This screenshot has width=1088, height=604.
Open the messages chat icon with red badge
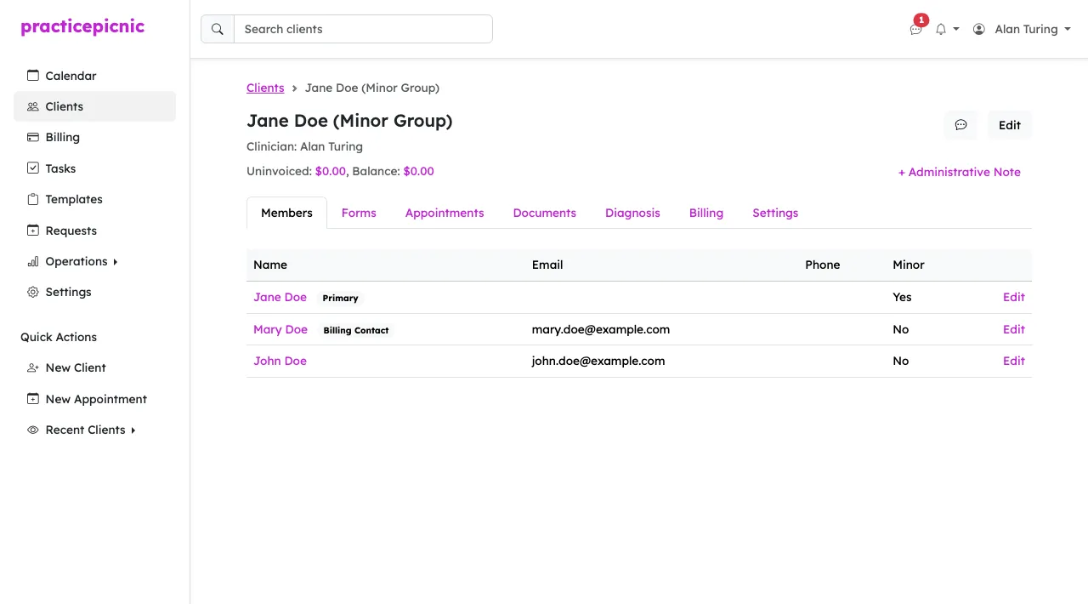[x=916, y=28]
